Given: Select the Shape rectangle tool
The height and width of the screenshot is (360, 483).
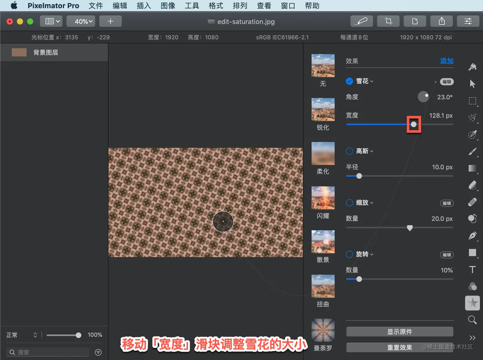Looking at the screenshot, I should pos(472,253).
